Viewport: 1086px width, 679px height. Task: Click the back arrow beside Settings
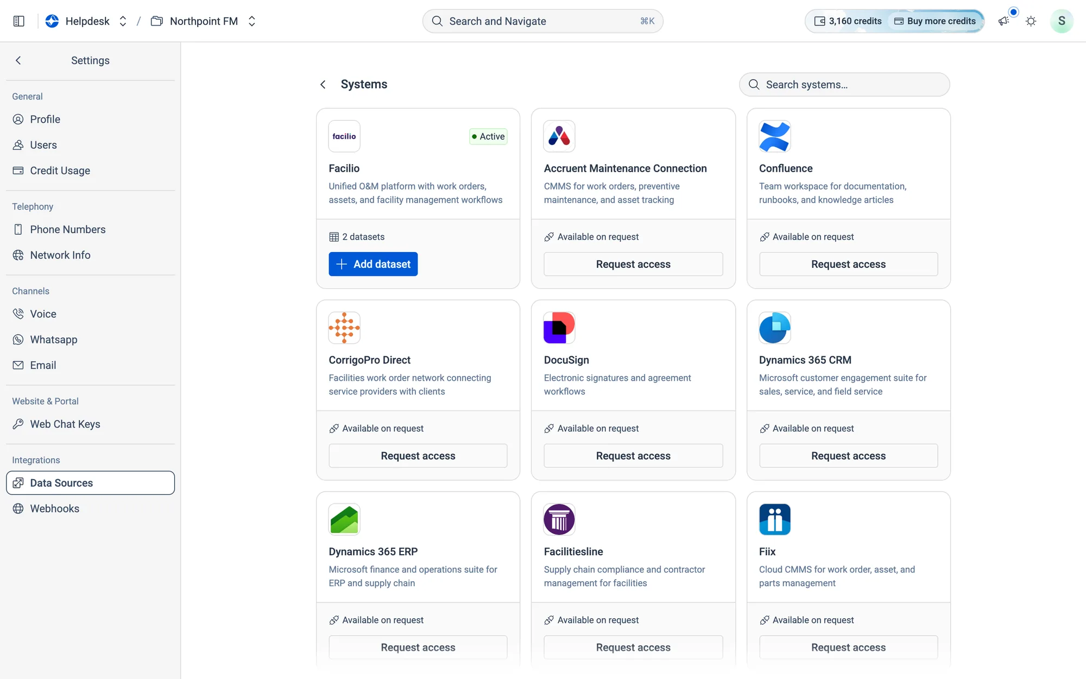tap(18, 60)
